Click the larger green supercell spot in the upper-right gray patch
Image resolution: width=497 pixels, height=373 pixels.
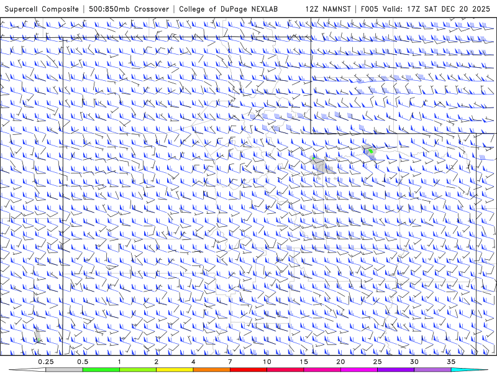pos(371,151)
